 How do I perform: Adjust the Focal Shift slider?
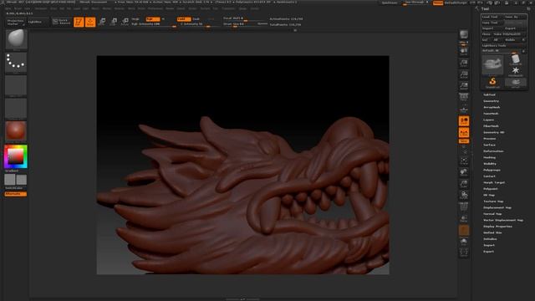pos(245,18)
